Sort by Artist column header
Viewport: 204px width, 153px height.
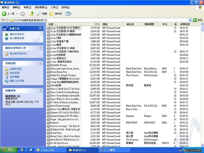click(134, 24)
